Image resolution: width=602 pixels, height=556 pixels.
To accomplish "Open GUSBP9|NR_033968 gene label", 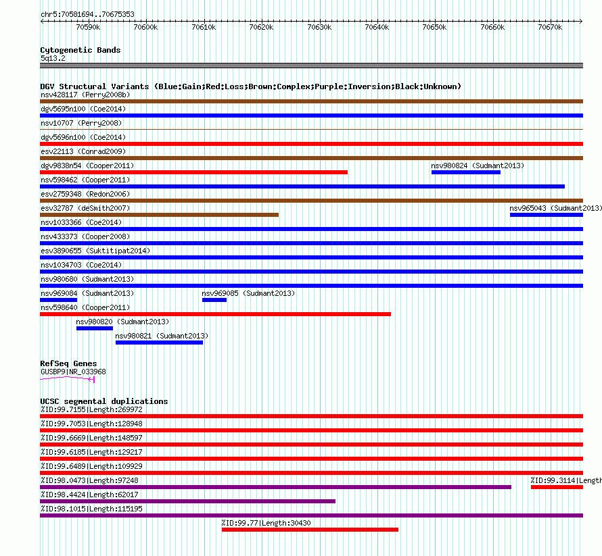I will (73, 372).
